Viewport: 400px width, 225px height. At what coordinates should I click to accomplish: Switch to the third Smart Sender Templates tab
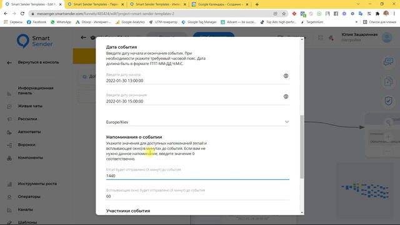pyautogui.click(x=158, y=4)
